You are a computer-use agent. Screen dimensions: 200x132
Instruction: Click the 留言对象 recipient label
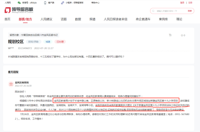pos(34,35)
